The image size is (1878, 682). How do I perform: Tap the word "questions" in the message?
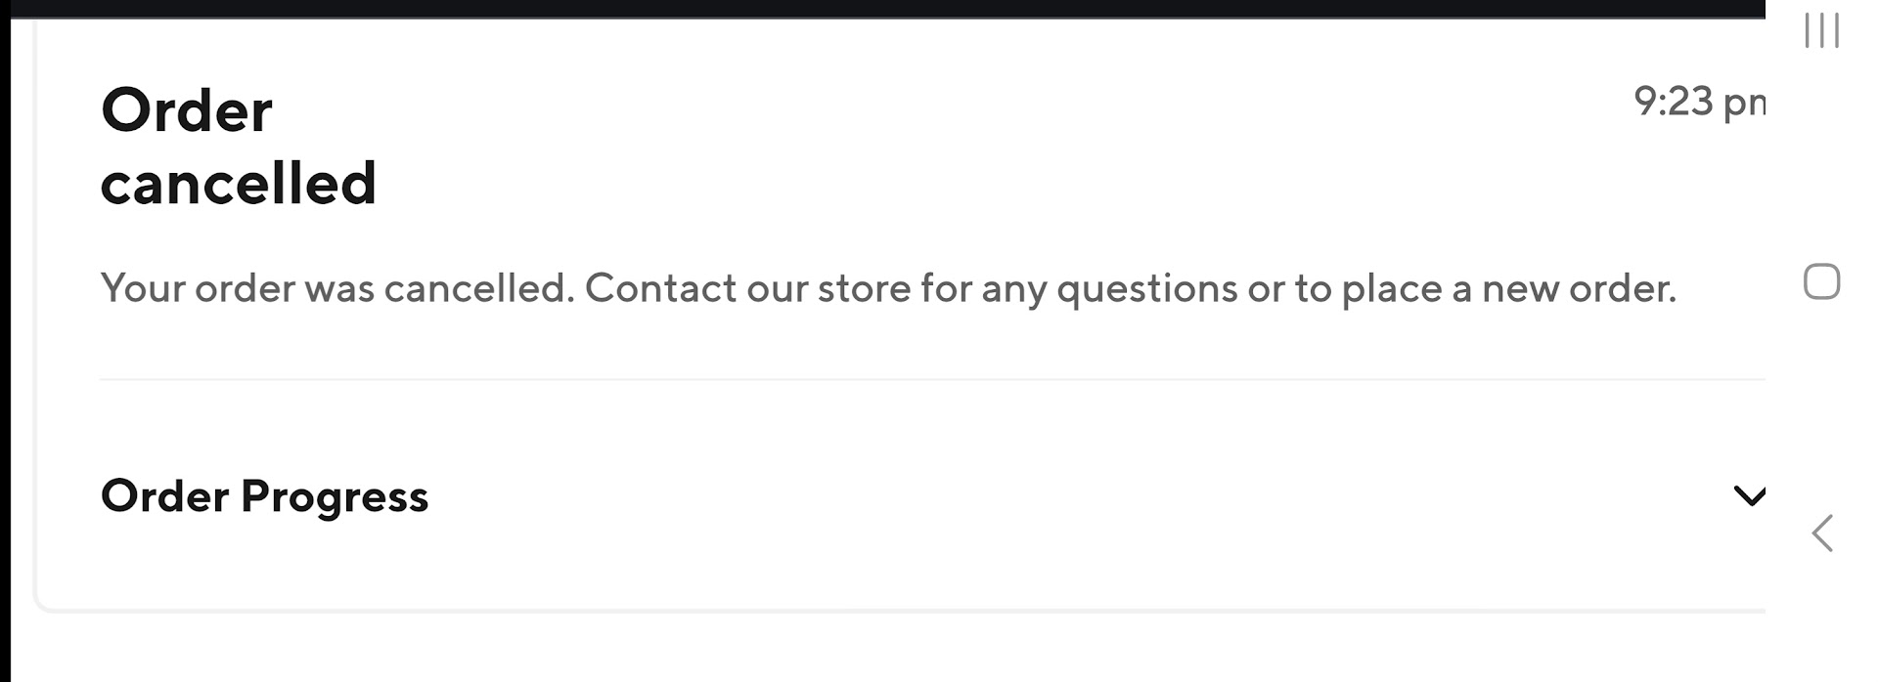click(1146, 288)
